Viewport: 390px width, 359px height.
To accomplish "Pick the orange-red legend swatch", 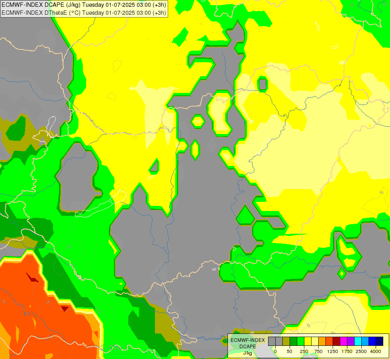I will point(329,341).
